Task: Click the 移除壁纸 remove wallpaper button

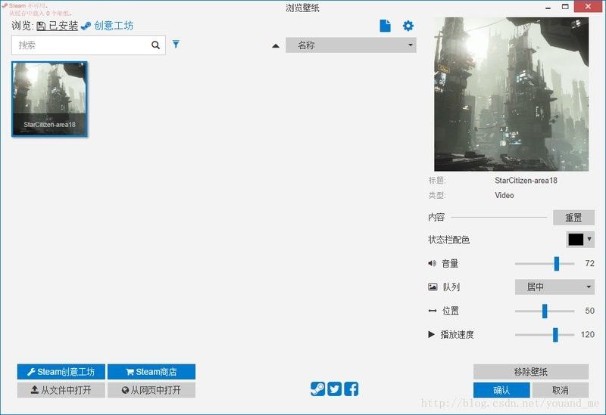Action: [531, 372]
